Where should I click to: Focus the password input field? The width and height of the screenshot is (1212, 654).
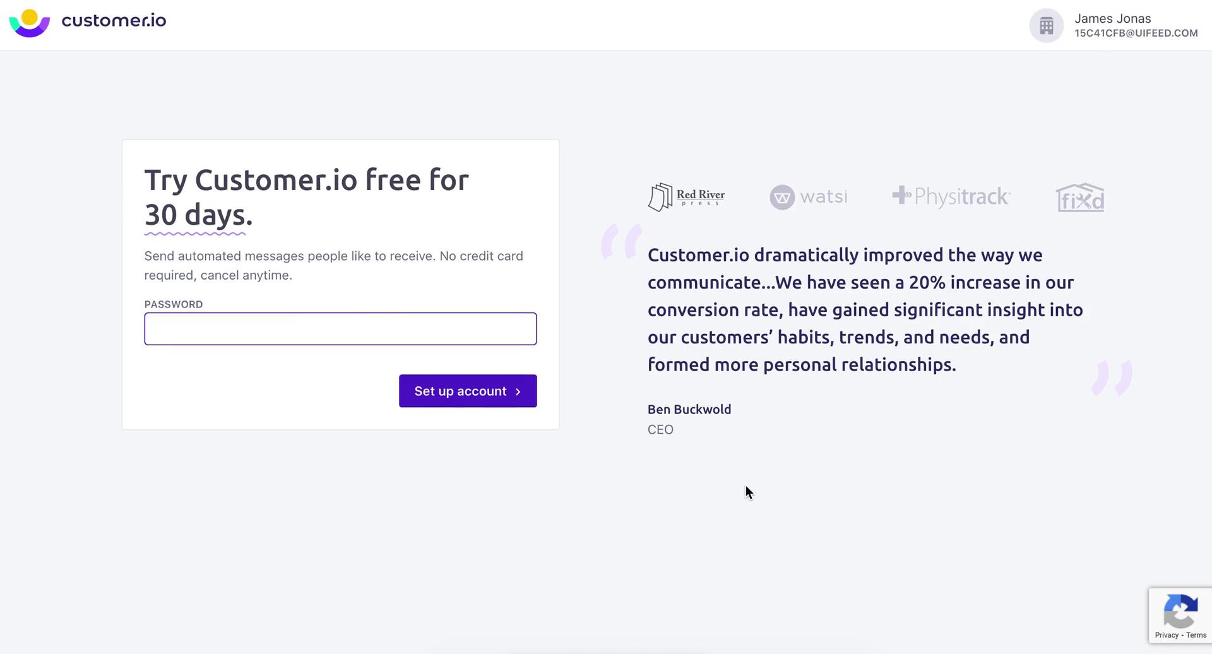pos(340,328)
